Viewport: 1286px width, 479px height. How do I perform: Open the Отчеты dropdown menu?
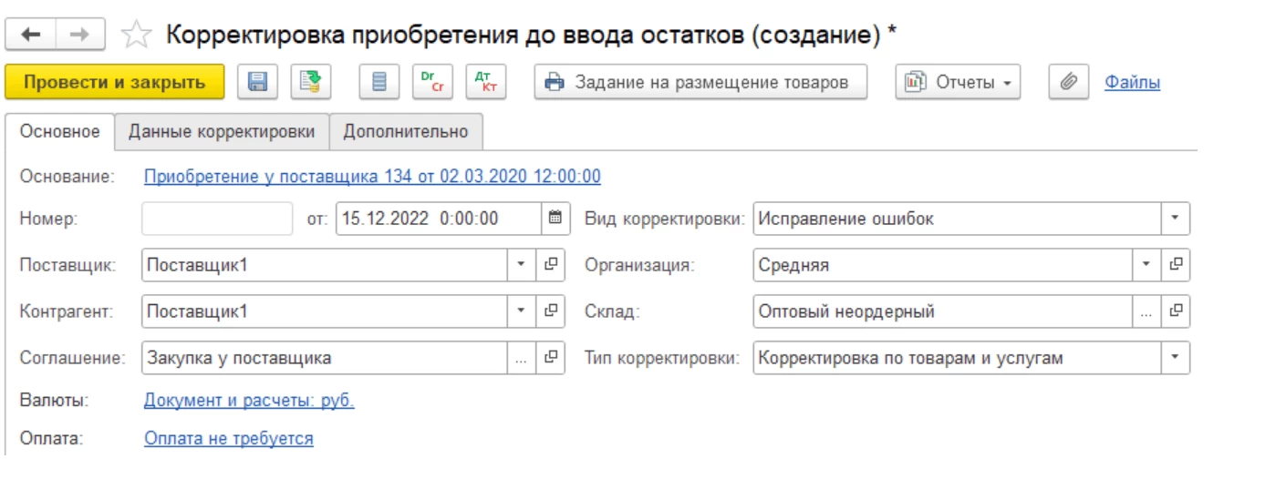pyautogui.click(x=959, y=83)
